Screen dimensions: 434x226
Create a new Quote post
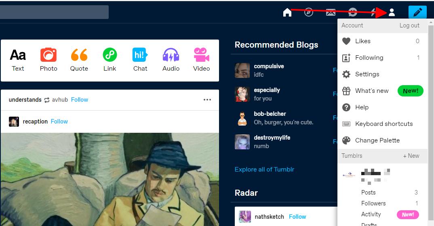pos(79,60)
